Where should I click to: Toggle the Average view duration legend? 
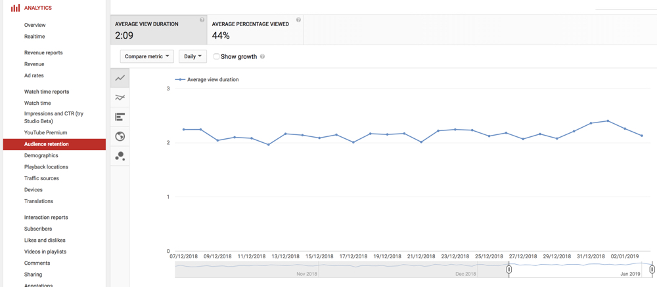coord(206,79)
